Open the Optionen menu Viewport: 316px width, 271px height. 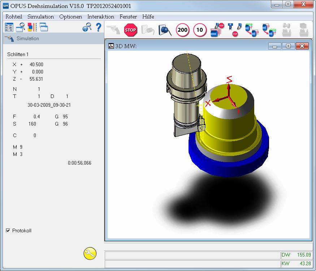(x=70, y=17)
